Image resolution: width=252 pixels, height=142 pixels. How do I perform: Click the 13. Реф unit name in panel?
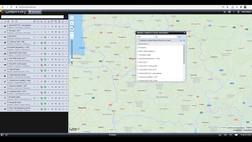pos(19,108)
